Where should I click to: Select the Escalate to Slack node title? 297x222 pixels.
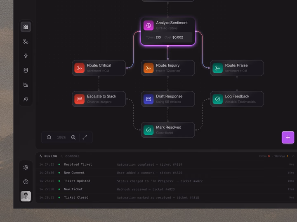[101, 96]
